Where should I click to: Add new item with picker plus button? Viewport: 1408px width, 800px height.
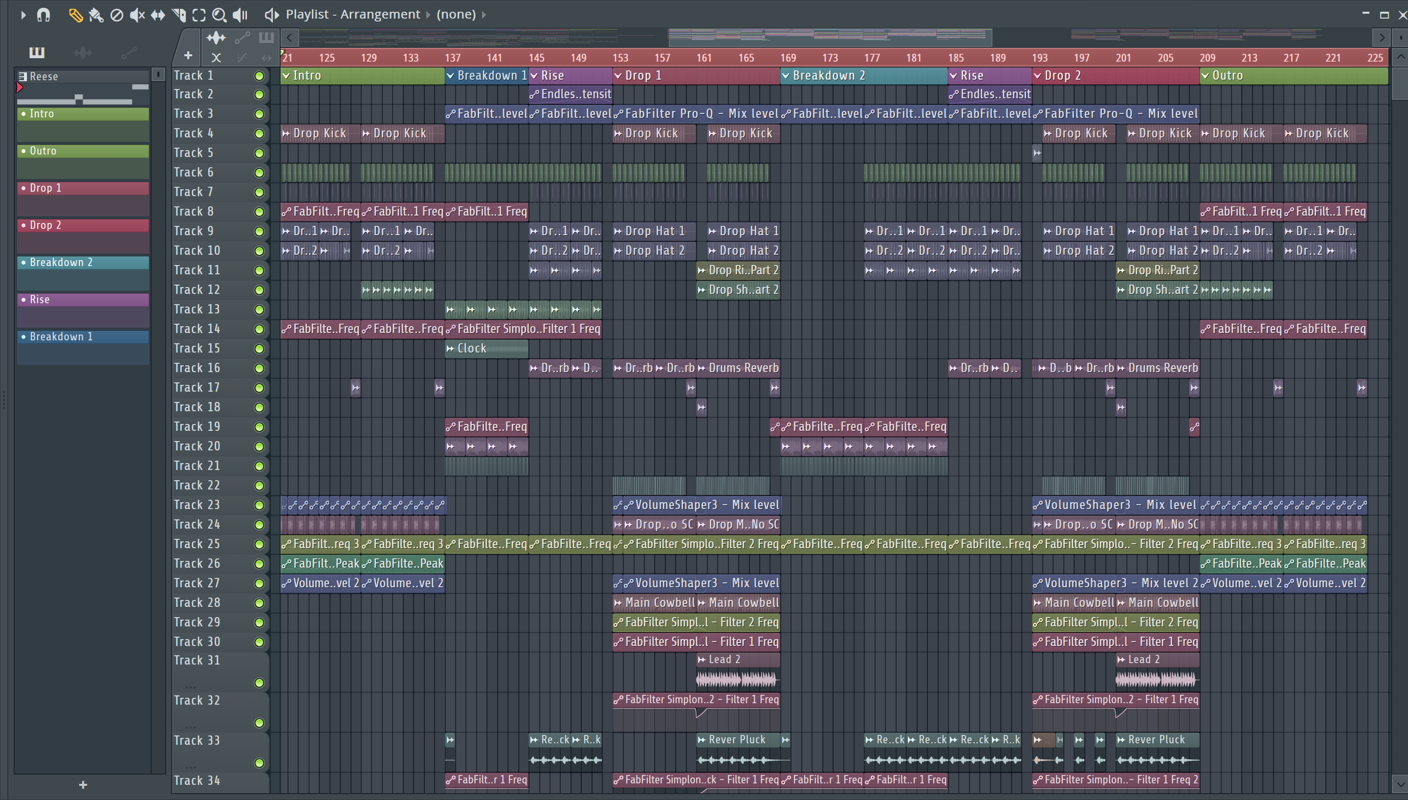click(83, 785)
